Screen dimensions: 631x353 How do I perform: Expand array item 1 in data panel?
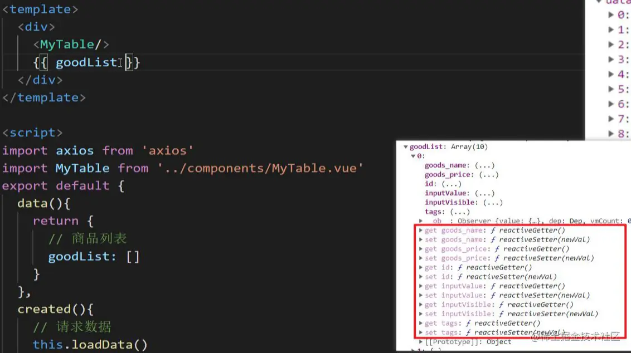[611, 30]
